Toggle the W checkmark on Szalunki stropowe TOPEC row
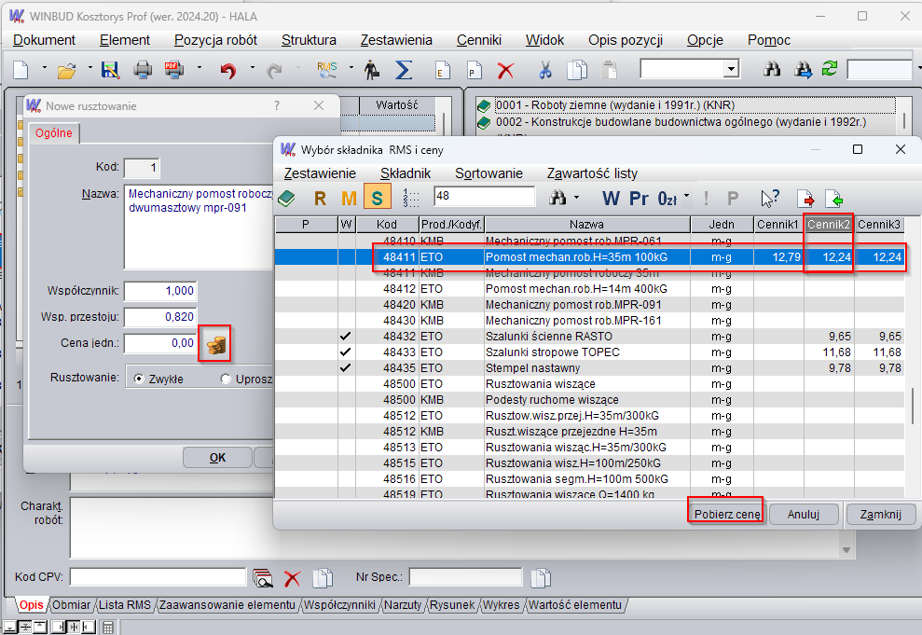The width and height of the screenshot is (922, 635). pos(346,352)
